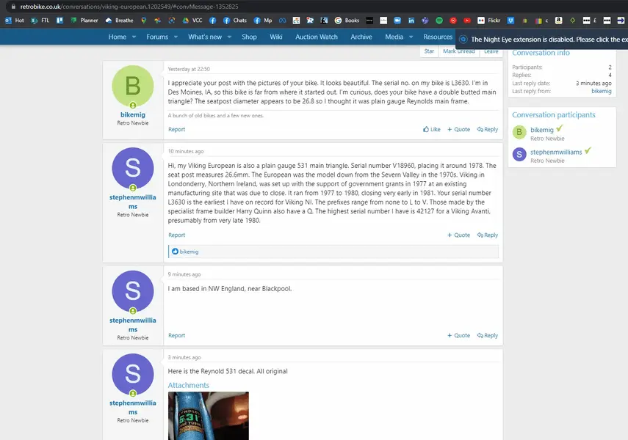Open the Facebook Mp bookmark
Viewport: 628px width, 440px height.
pyautogui.click(x=263, y=21)
